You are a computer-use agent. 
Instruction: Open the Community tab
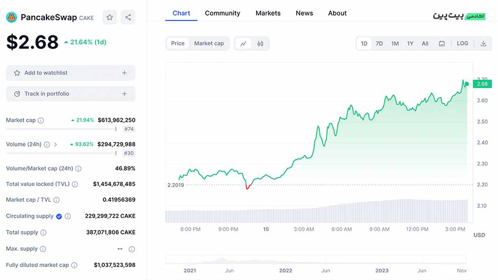click(x=222, y=13)
